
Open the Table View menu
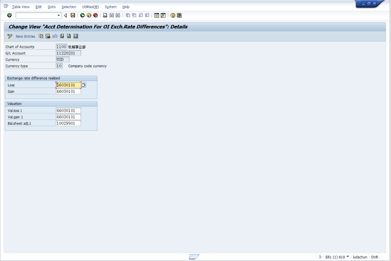(x=21, y=7)
